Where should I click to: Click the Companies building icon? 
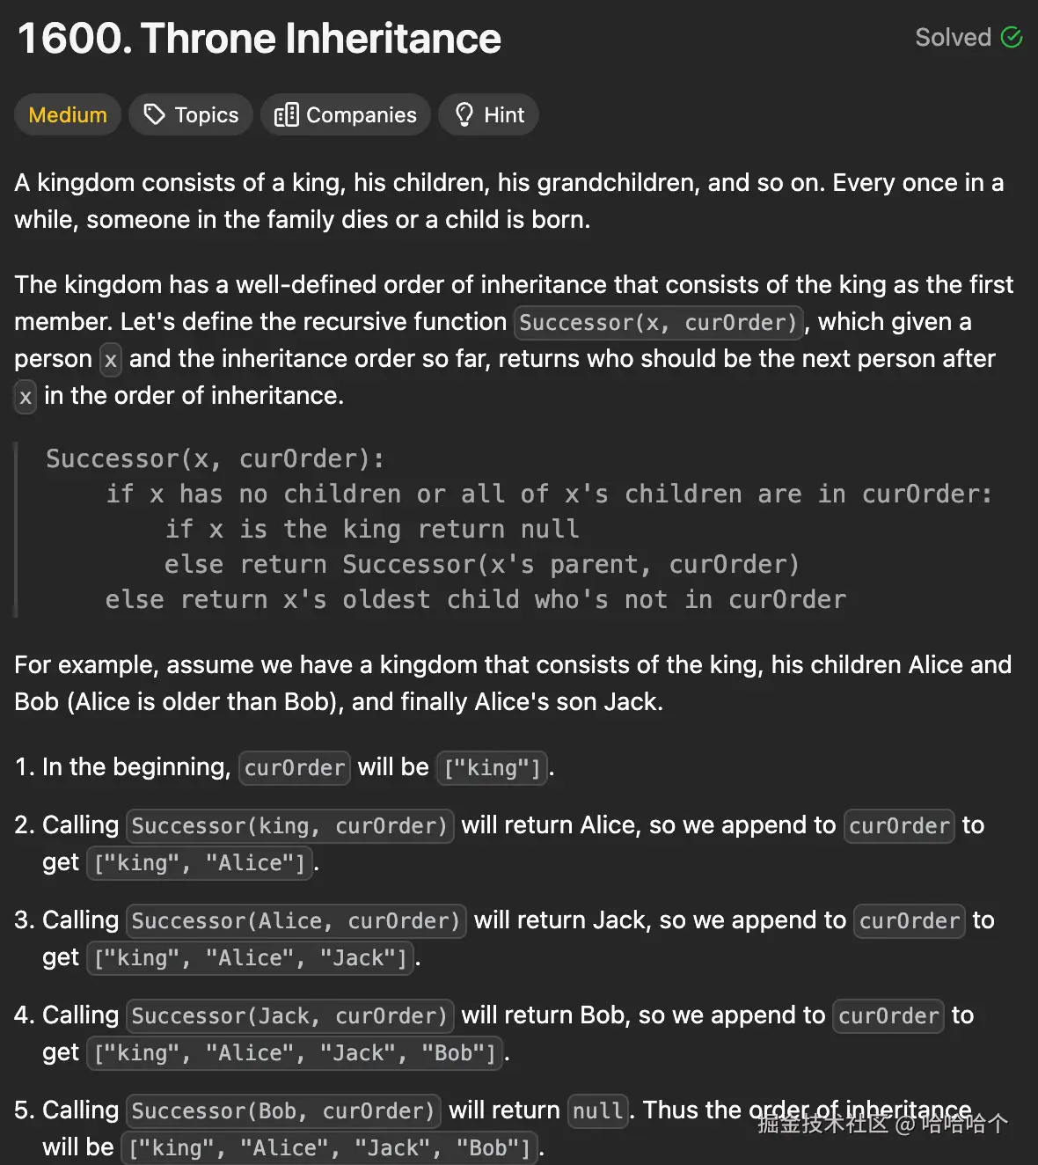pyautogui.click(x=286, y=115)
